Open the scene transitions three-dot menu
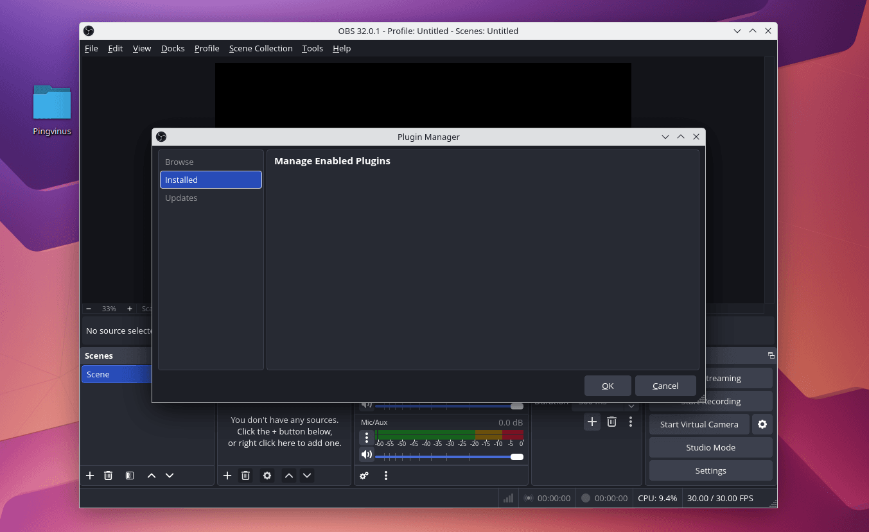Image resolution: width=869 pixels, height=532 pixels. (631, 422)
